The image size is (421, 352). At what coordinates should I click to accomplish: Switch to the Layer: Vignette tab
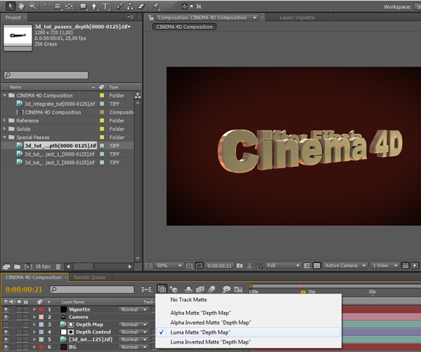point(297,18)
